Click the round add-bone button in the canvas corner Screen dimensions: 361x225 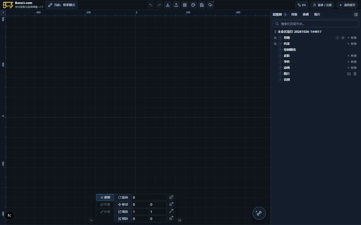tap(259, 213)
